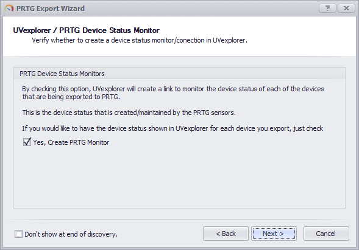Open help with the question mark button
The height and width of the screenshot is (250, 359).
[x=327, y=9]
